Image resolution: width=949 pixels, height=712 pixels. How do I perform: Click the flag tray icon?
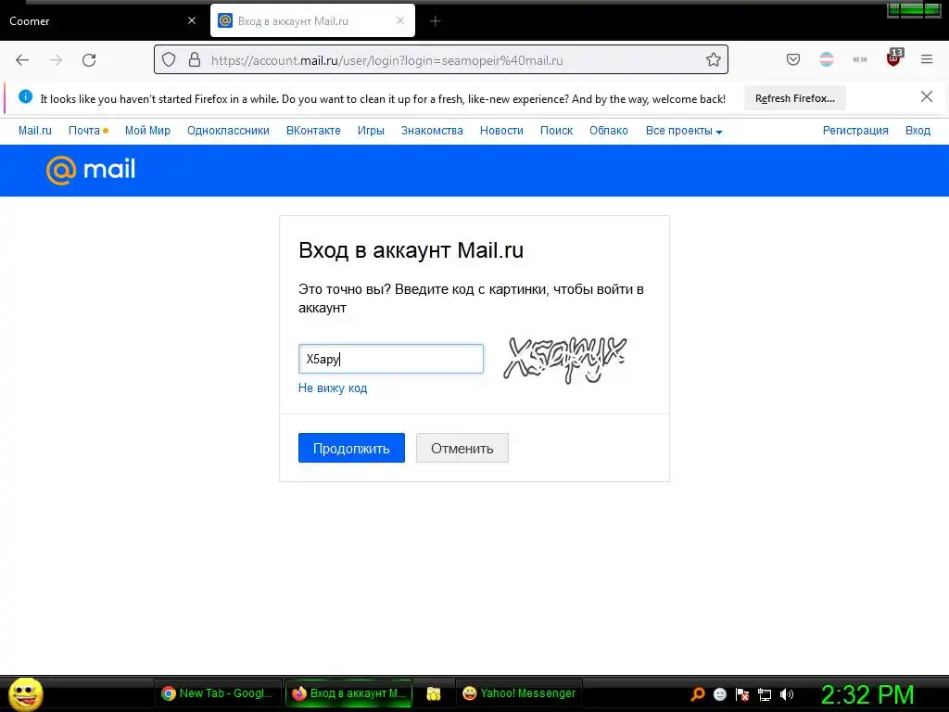point(742,694)
